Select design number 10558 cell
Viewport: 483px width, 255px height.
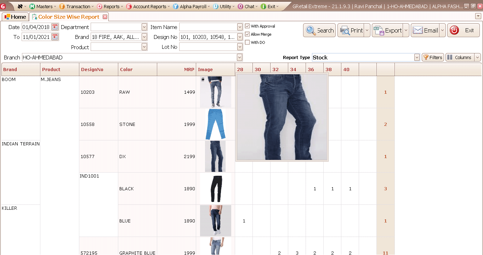(x=99, y=124)
